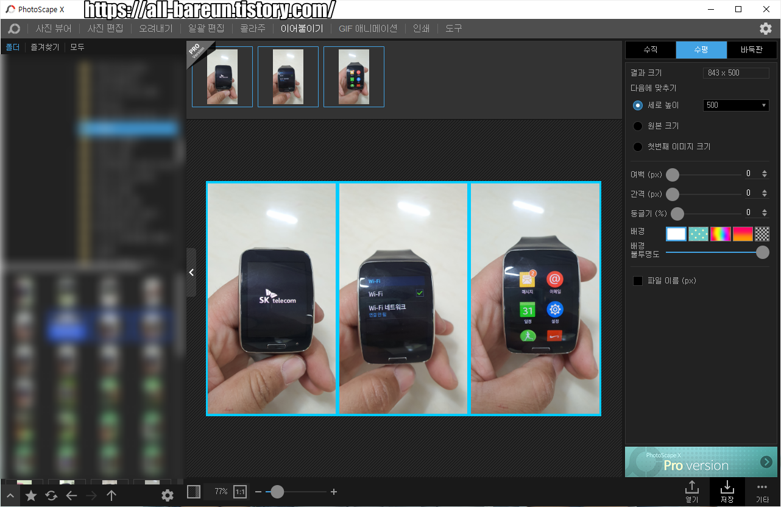Refresh folder with circular arrows icon
Viewport: 781px width, 507px height.
point(51,496)
